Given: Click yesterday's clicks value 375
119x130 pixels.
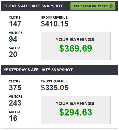Looking at the screenshot, I should click(15, 88).
